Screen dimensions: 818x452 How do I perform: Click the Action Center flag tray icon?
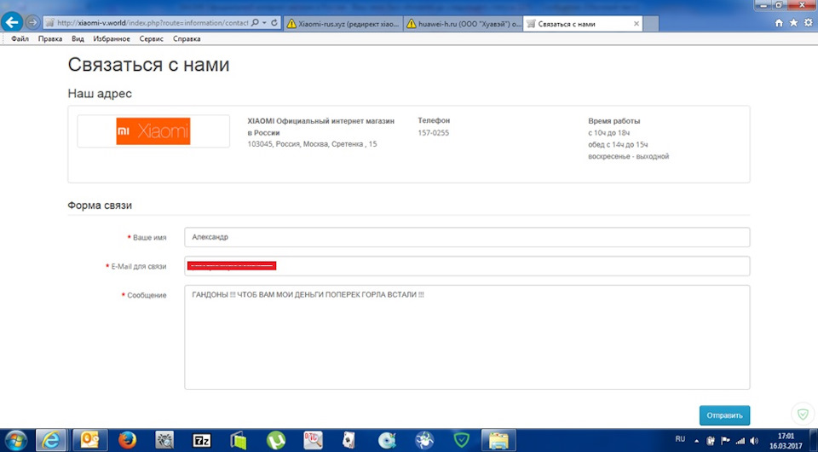point(725,441)
